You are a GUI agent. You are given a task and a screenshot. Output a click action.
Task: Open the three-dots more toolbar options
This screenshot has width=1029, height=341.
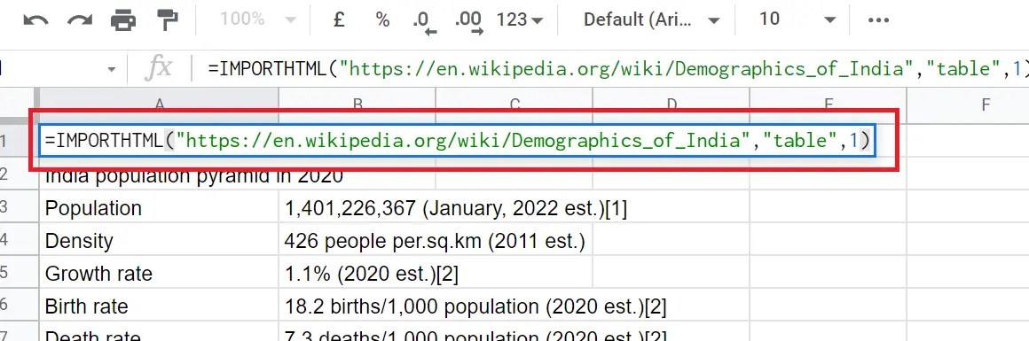coord(878,20)
